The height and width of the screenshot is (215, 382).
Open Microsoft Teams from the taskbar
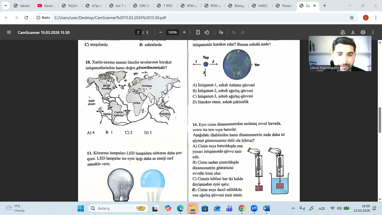tap(229, 208)
